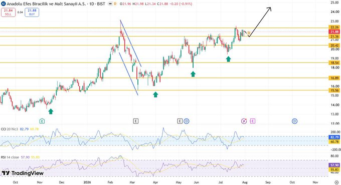The image size is (341, 185).
Task: Click the Sep label on time axis
Action: pos(268,182)
